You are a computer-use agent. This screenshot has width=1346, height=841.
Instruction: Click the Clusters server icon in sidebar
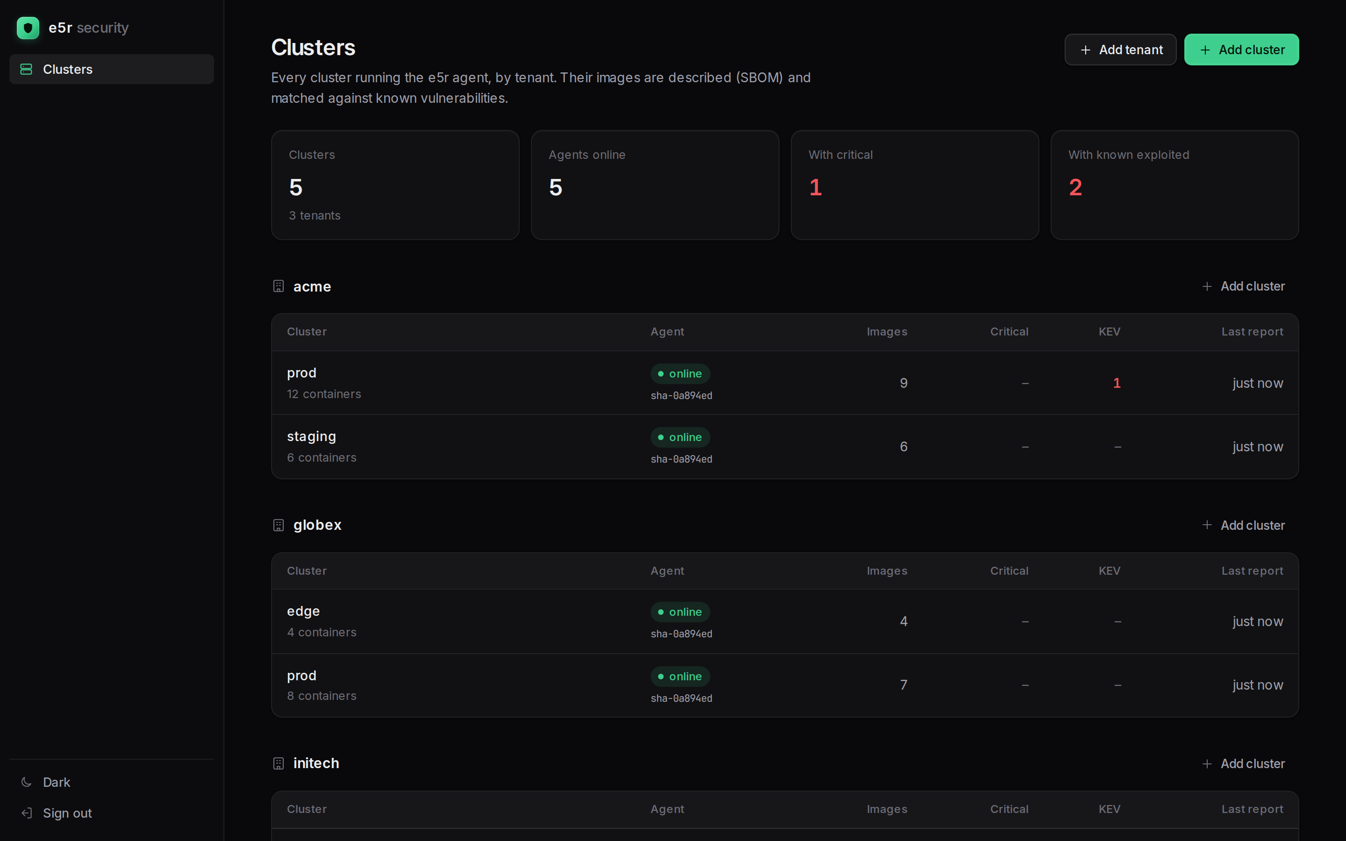pyautogui.click(x=26, y=69)
